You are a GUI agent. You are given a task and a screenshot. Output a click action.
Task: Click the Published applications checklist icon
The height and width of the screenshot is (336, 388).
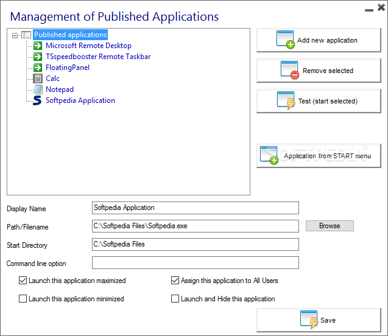[26, 35]
